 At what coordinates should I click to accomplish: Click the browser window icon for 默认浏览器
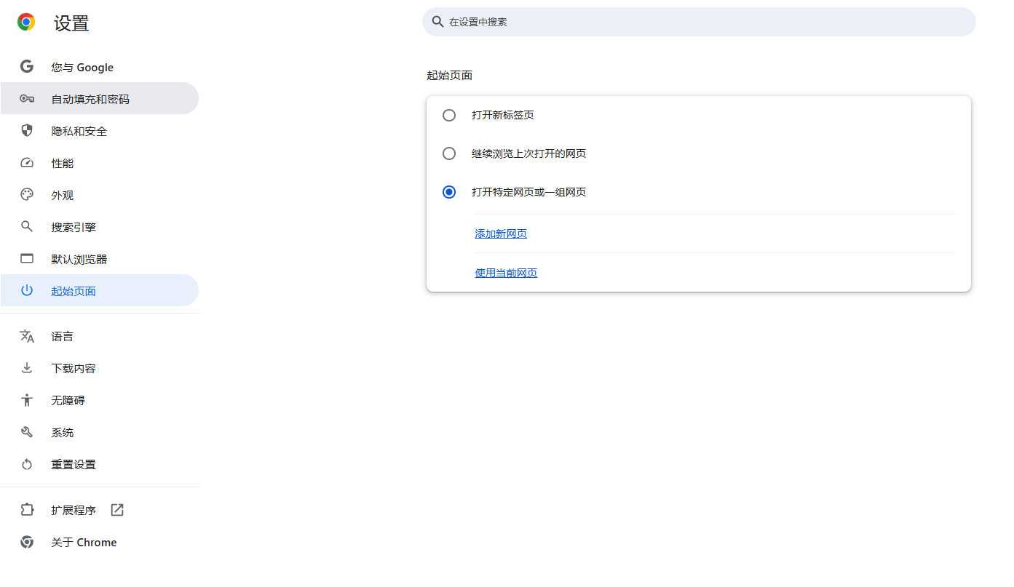pos(27,259)
